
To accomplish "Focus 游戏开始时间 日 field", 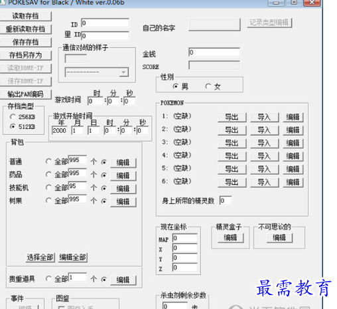I will (x=94, y=130).
